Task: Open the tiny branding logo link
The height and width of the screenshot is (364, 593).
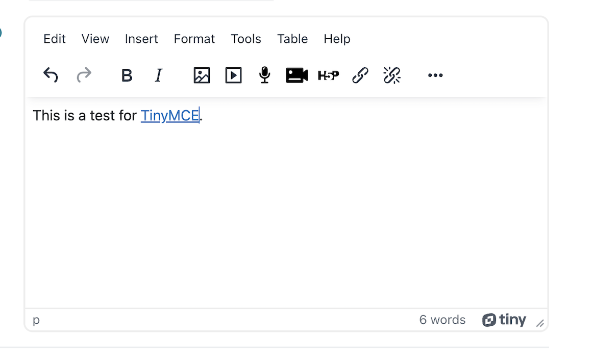Action: coord(504,320)
